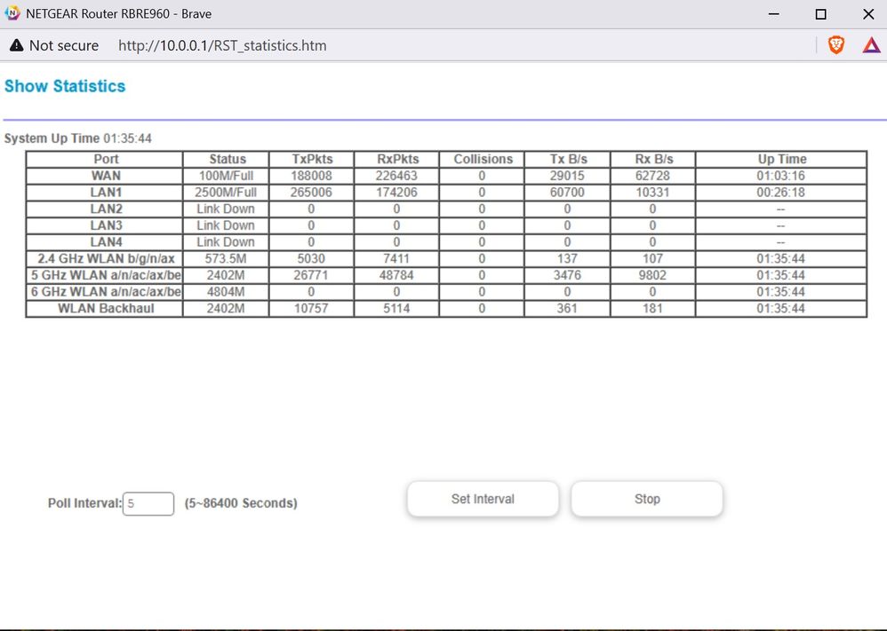The width and height of the screenshot is (887, 631).
Task: Click the 5 GHz RxPkts value 48784
Action: pos(396,275)
